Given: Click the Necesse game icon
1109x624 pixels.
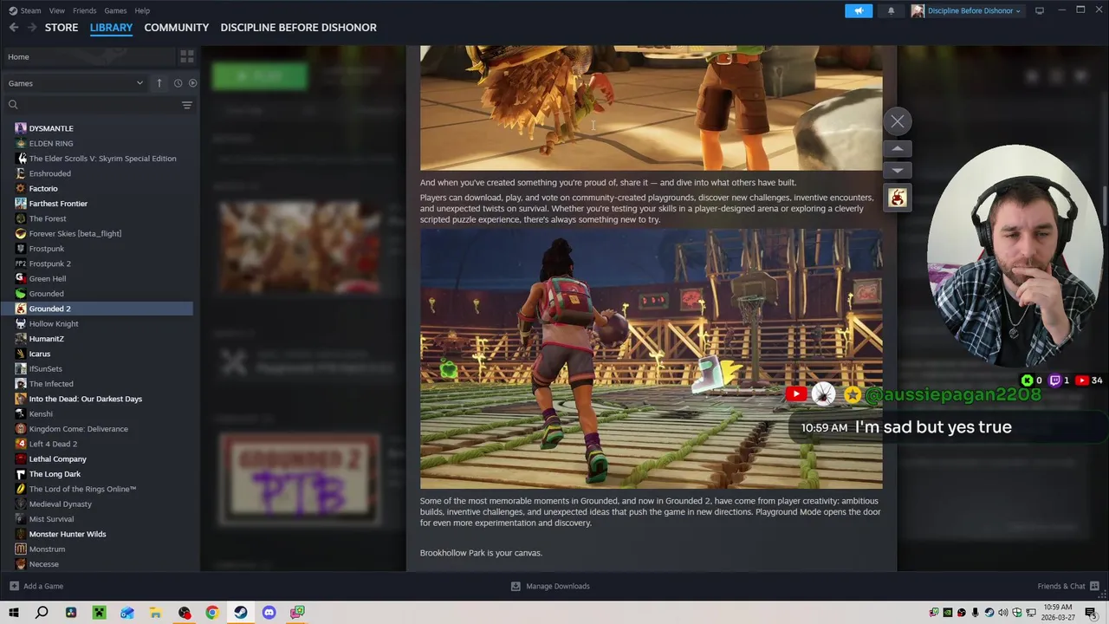Looking at the screenshot, I should click(21, 564).
